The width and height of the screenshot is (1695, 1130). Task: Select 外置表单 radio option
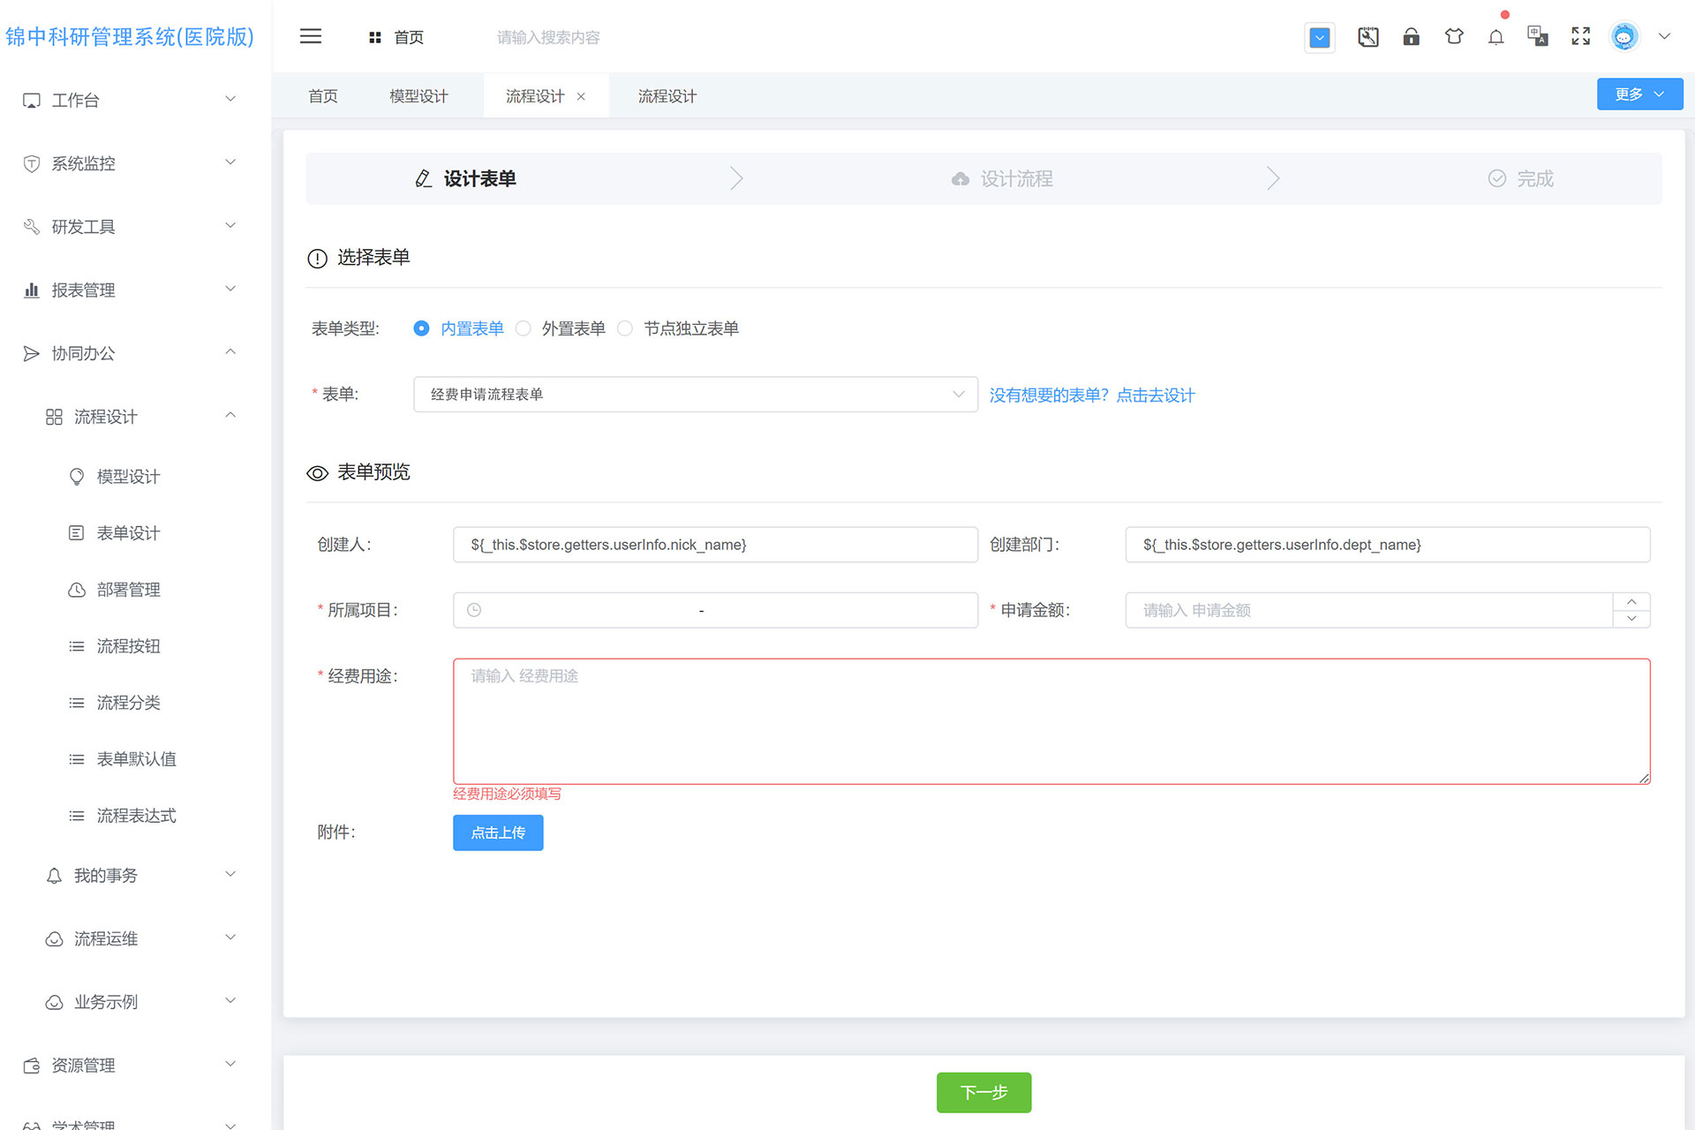524,328
